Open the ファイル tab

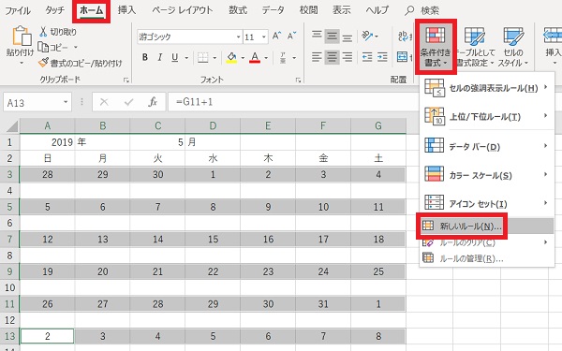pyautogui.click(x=17, y=10)
